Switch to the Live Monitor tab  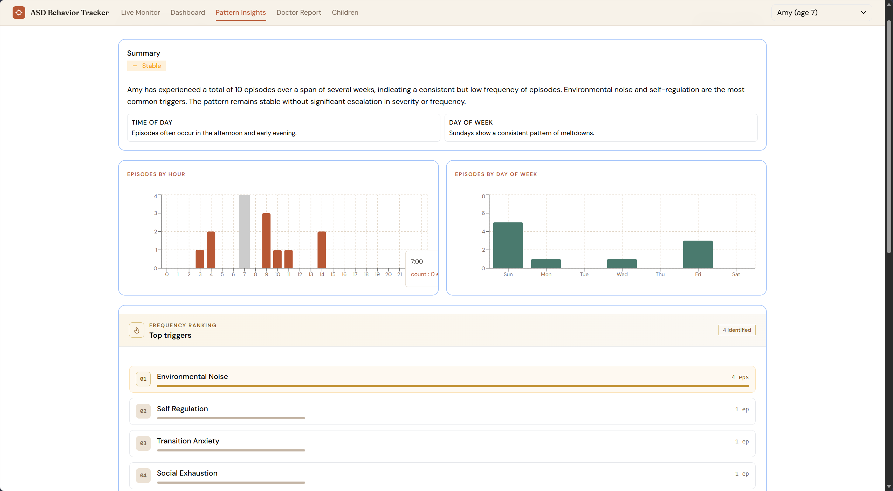[140, 13]
